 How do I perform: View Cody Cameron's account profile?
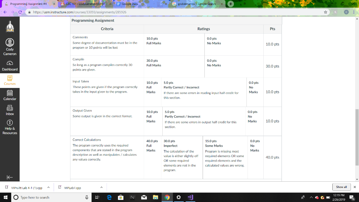pos(10,46)
